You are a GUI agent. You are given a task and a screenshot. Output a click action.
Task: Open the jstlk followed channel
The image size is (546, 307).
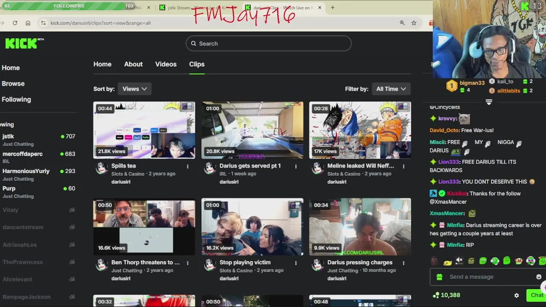click(x=38, y=140)
